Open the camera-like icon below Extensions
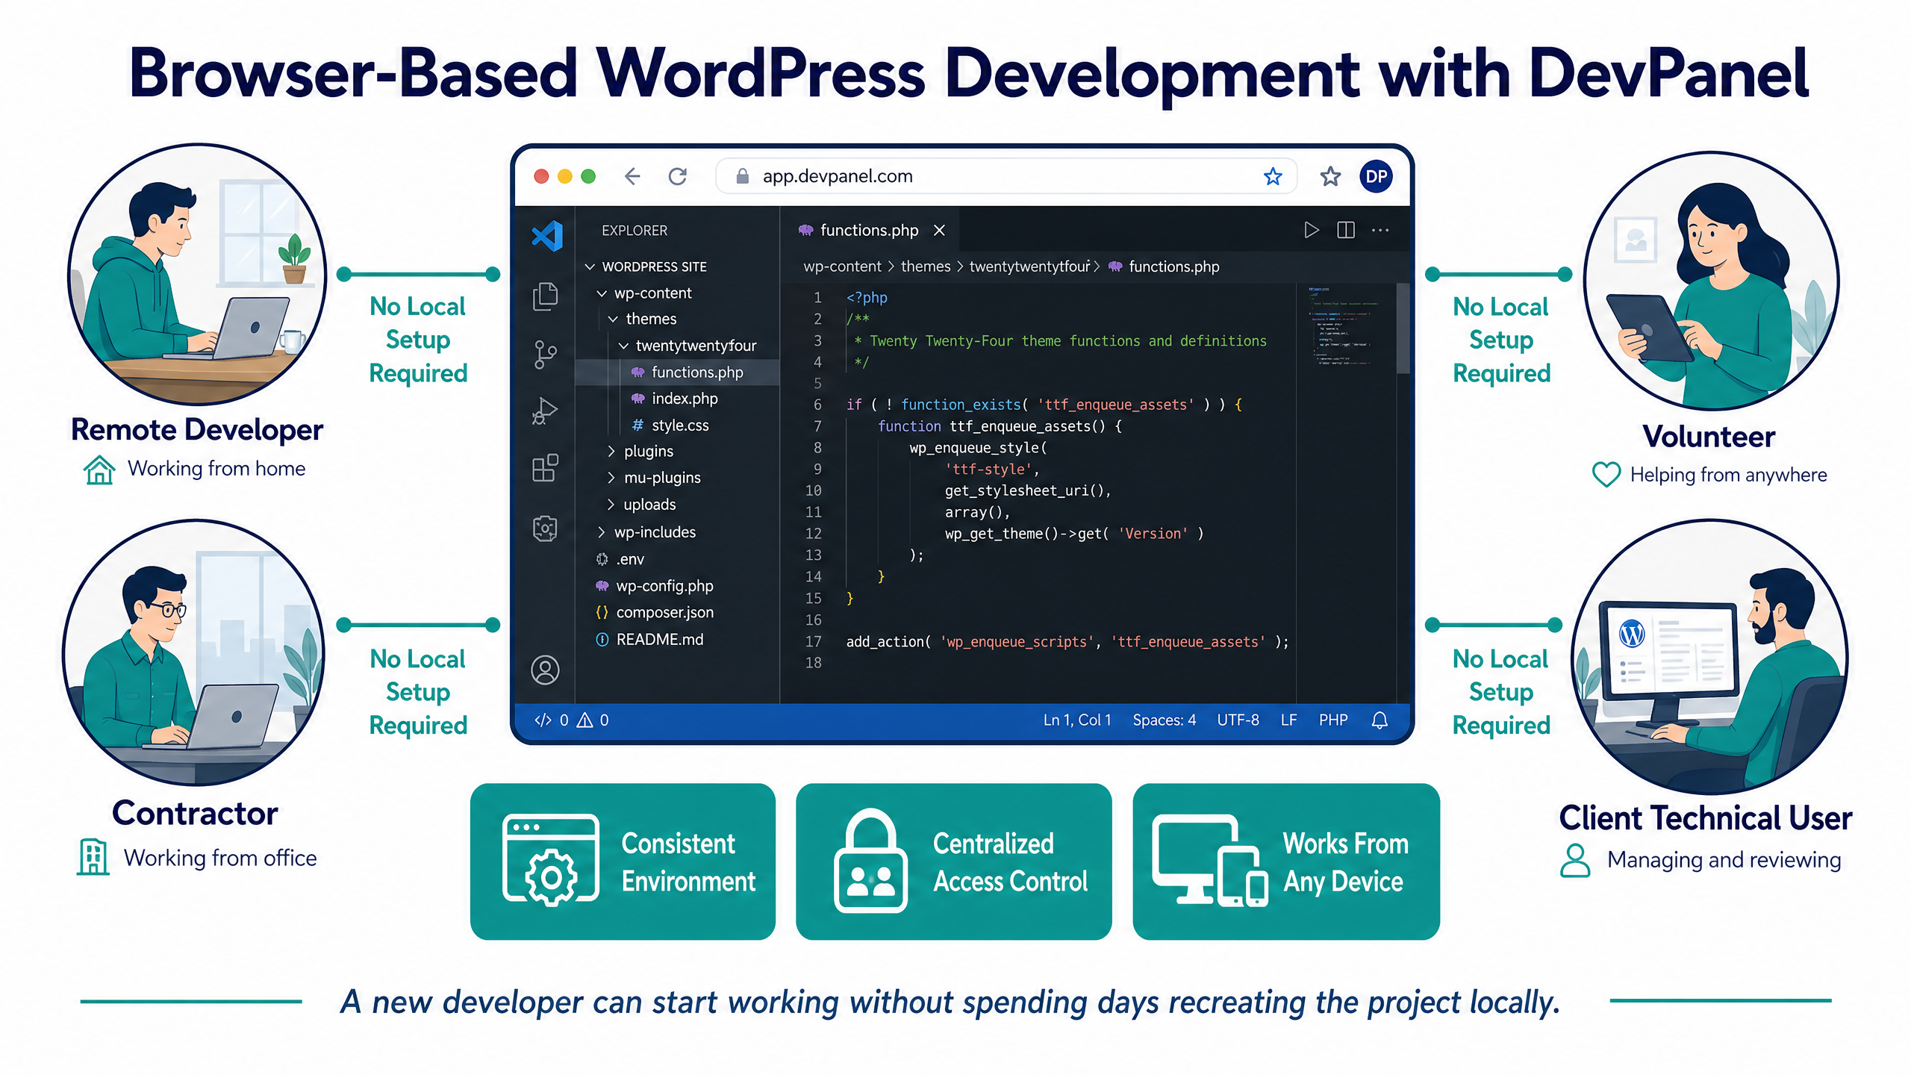The image size is (1911, 1075). tap(545, 529)
